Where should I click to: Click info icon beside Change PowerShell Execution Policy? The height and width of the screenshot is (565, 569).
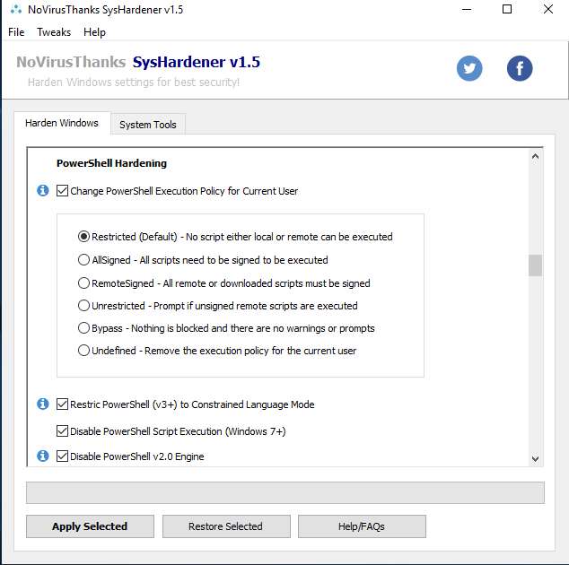[x=43, y=190]
